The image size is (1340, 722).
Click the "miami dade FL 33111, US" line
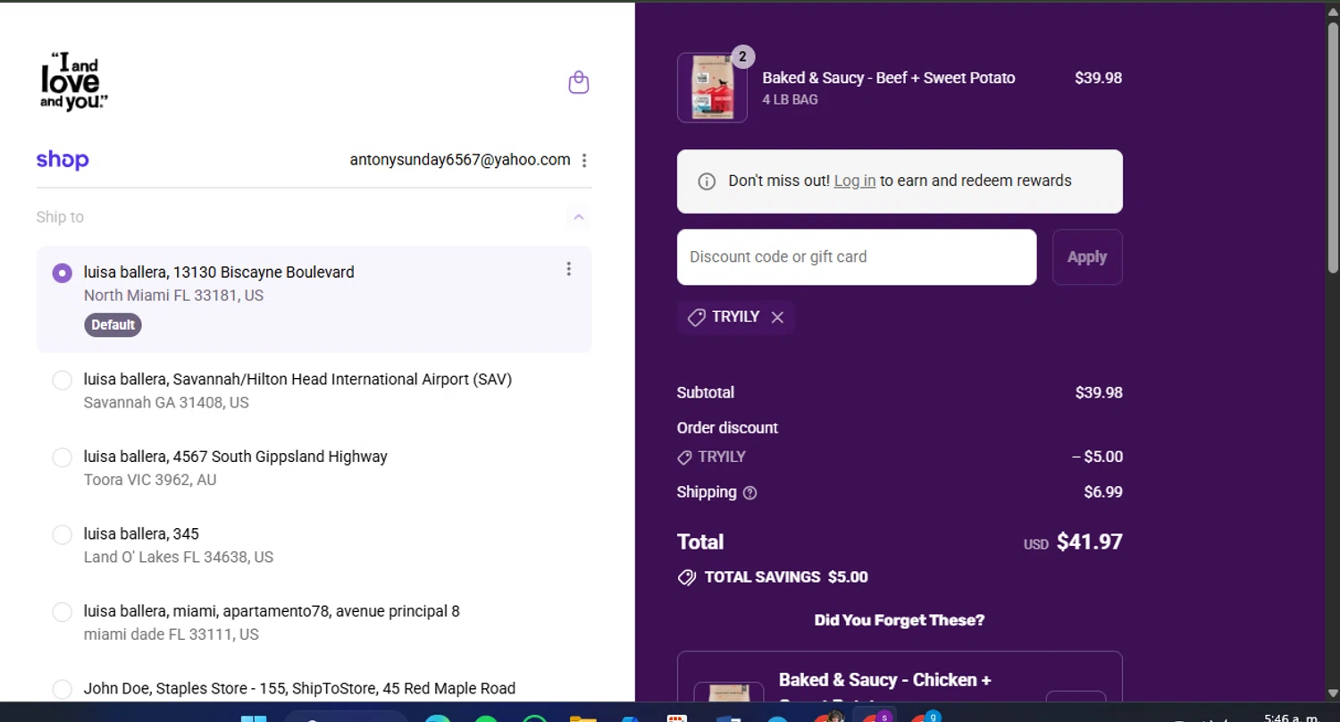(172, 634)
